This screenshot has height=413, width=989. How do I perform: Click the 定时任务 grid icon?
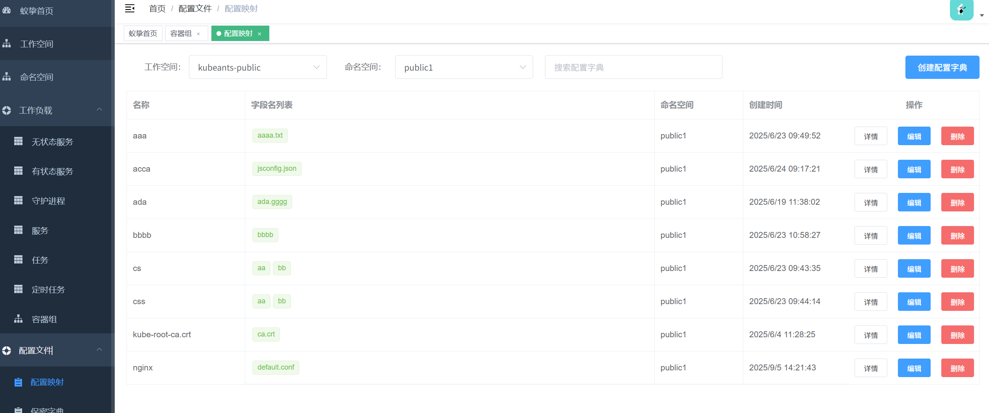19,289
